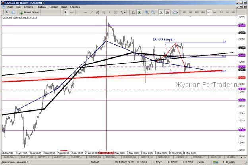Switch to USDZAR,H1 chart tab
248x165 pixels.
pyautogui.click(x=199, y=157)
